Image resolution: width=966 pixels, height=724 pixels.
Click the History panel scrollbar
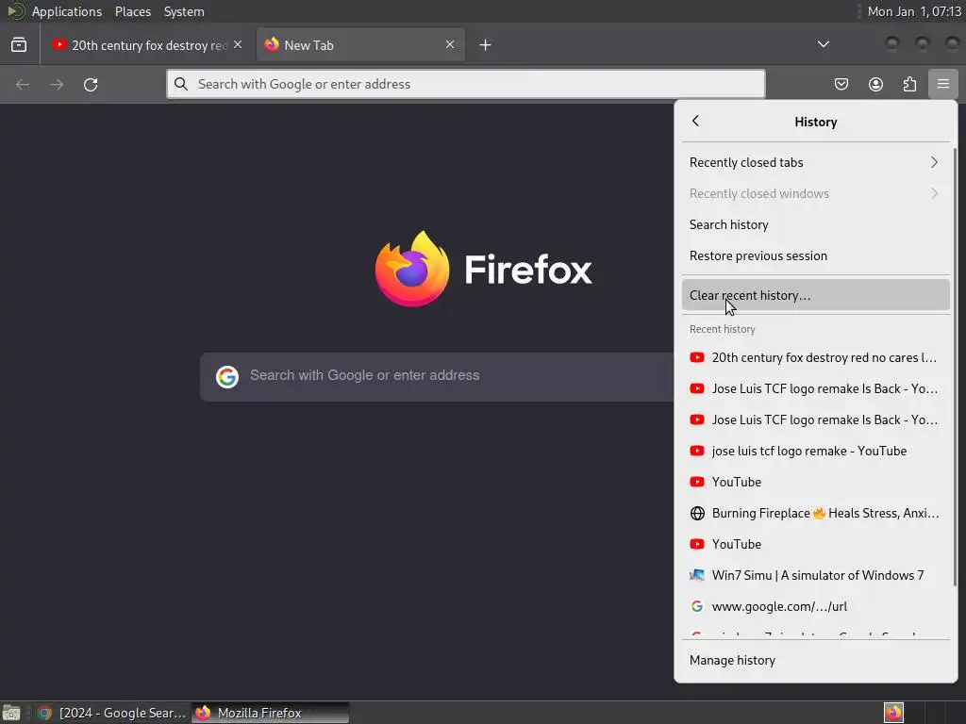pyautogui.click(x=955, y=367)
